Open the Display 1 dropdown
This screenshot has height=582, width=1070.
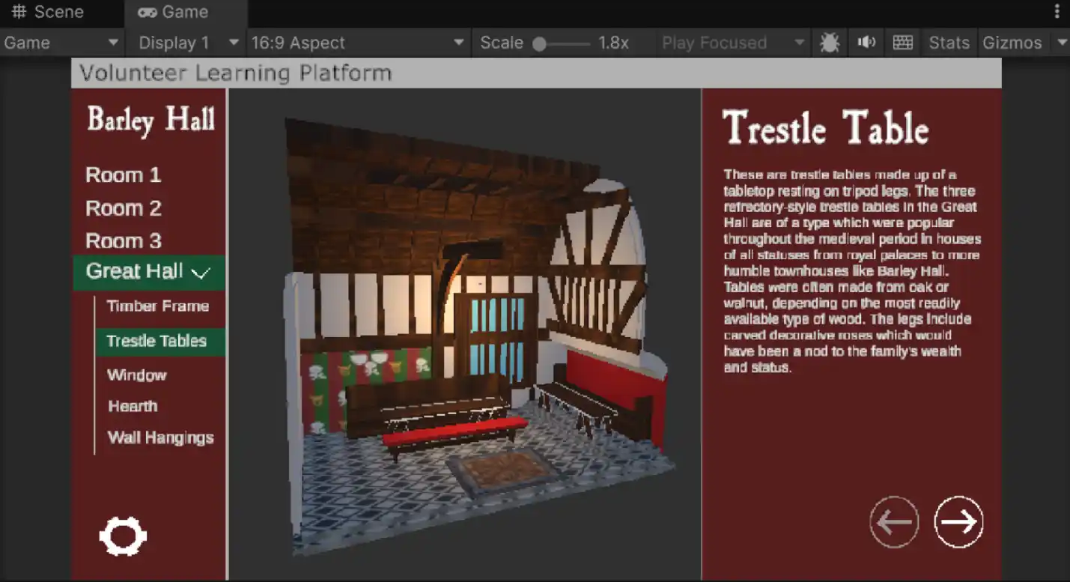(187, 43)
